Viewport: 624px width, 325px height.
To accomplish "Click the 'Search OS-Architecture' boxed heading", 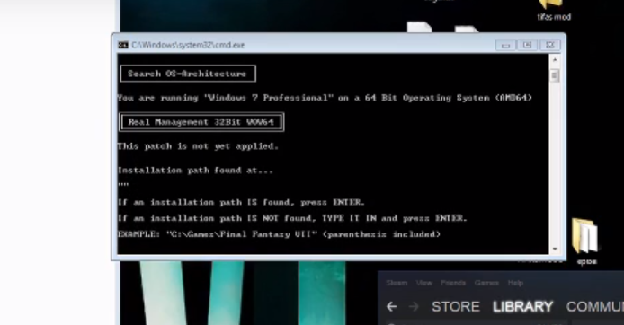I will [x=188, y=74].
